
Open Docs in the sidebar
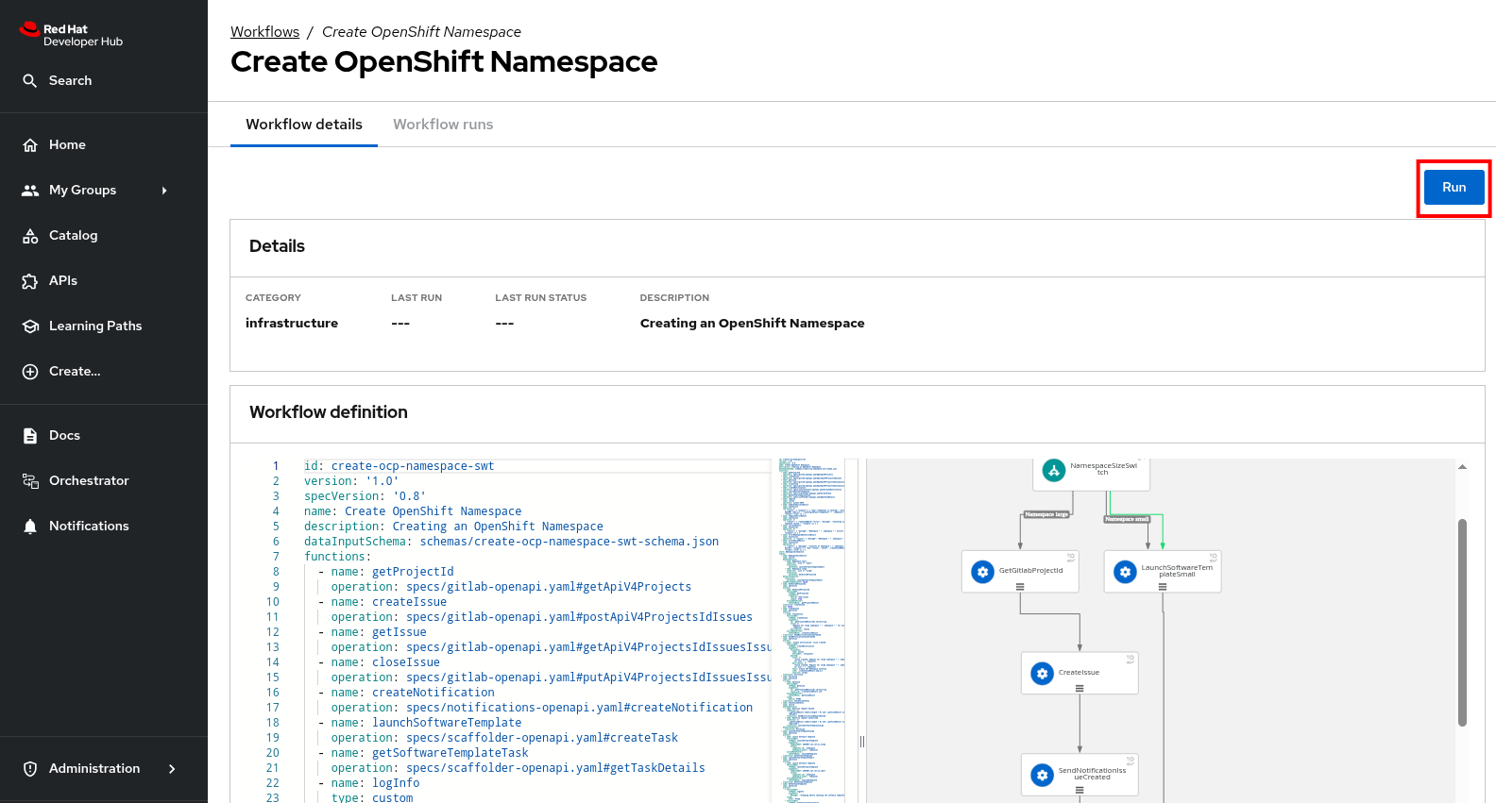click(104, 436)
